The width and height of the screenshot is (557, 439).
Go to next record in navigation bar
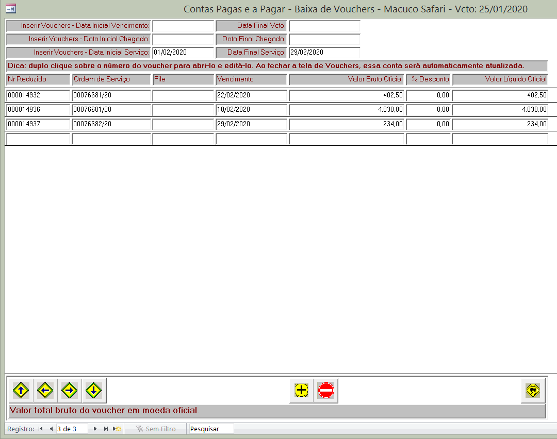coord(95,429)
